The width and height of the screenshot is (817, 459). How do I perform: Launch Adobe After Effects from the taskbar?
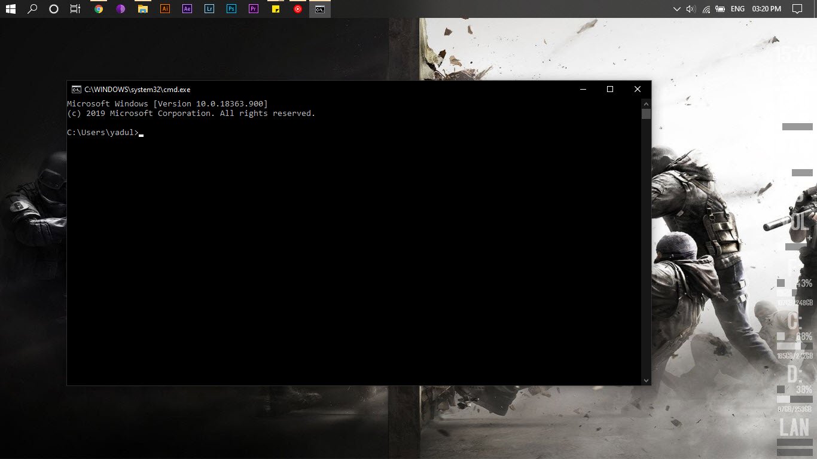187,9
